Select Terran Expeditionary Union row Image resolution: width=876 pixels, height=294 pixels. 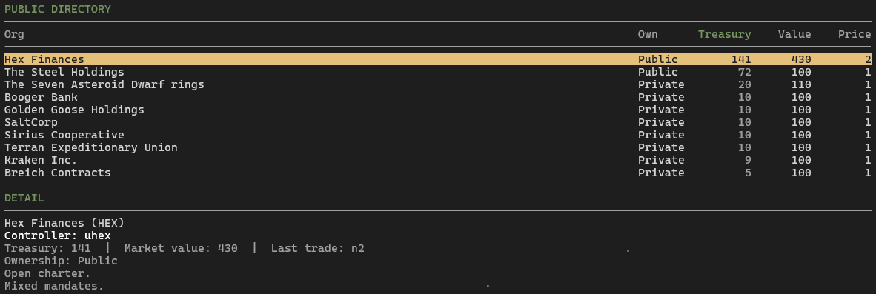click(x=438, y=147)
